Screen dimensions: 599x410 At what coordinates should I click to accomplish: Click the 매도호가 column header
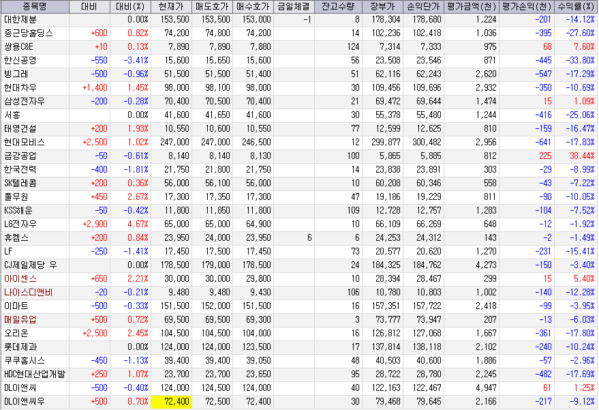(213, 7)
